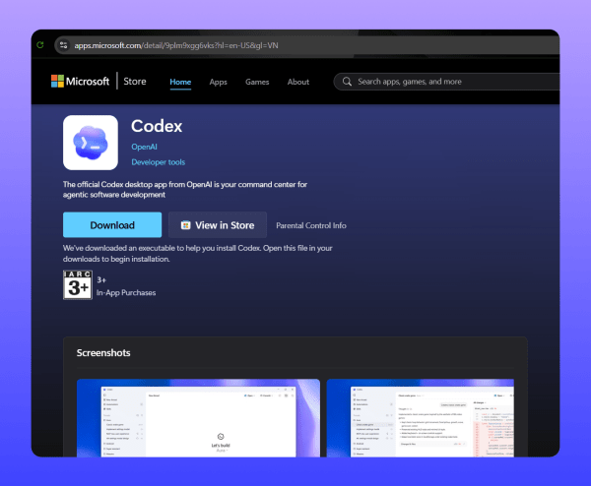Open the Developer tools category link
The width and height of the screenshot is (591, 486).
[x=159, y=162]
